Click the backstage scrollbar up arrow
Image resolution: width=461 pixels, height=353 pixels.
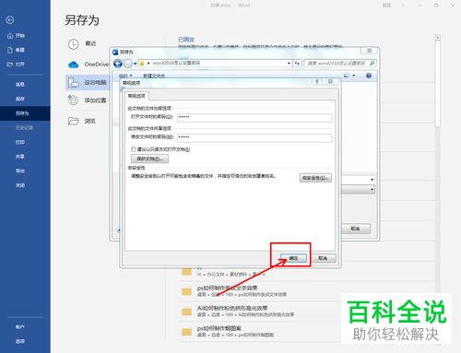tap(438, 38)
